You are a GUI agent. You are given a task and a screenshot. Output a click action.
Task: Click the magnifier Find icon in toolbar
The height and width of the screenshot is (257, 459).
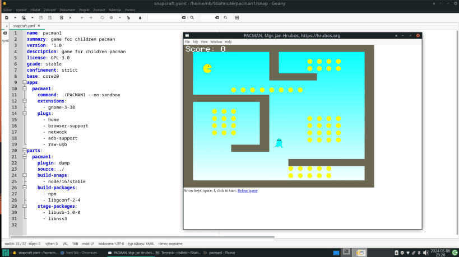tap(192, 17)
